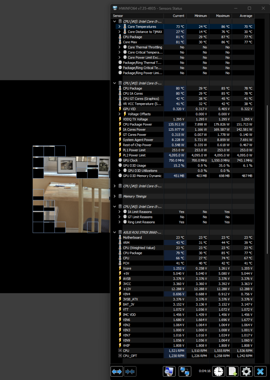Select the VDDQ TX Voltage row label
The width and height of the screenshot is (270, 380).
(135, 119)
